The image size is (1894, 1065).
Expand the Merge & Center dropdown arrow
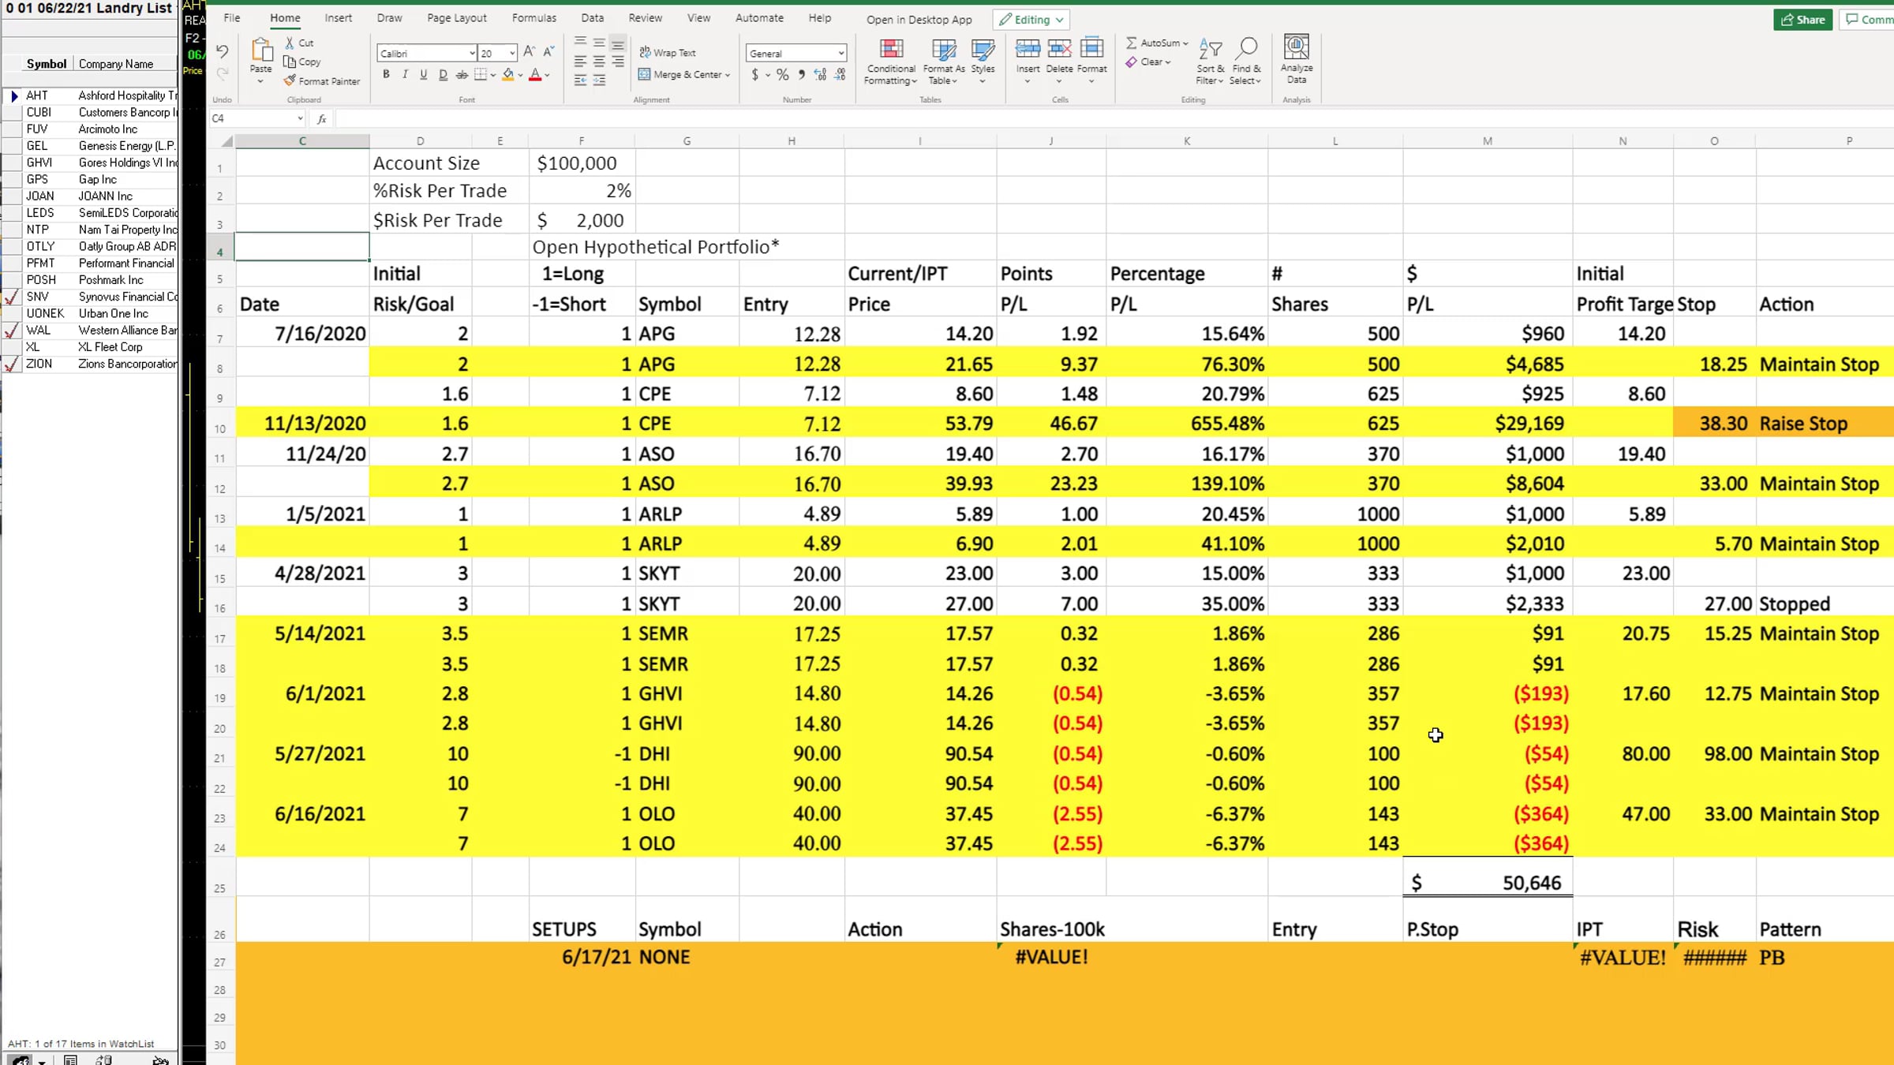[x=728, y=75]
